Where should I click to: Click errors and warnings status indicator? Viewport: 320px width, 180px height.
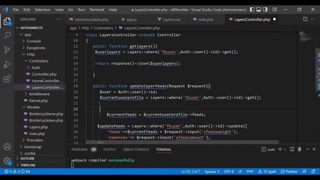pyautogui.click(x=17, y=171)
